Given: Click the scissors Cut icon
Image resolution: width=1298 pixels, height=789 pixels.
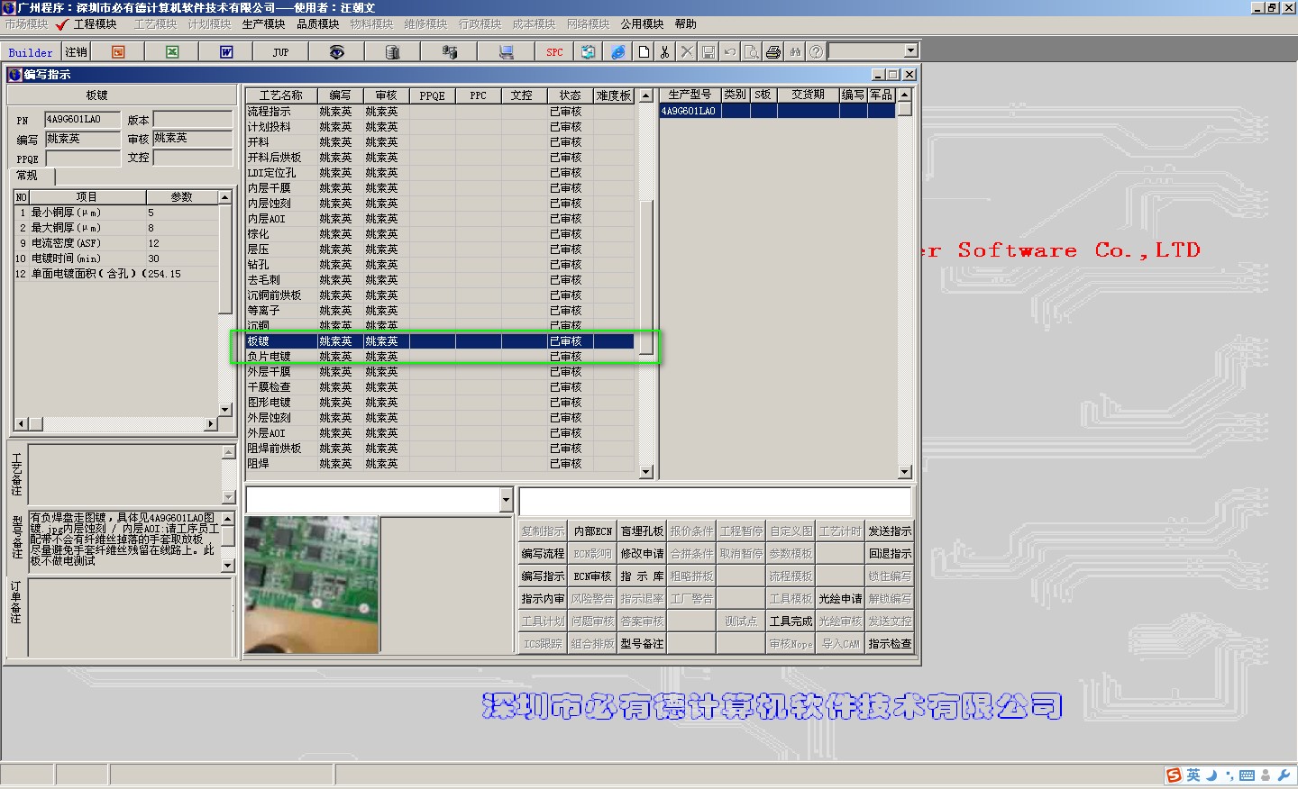Looking at the screenshot, I should (664, 52).
